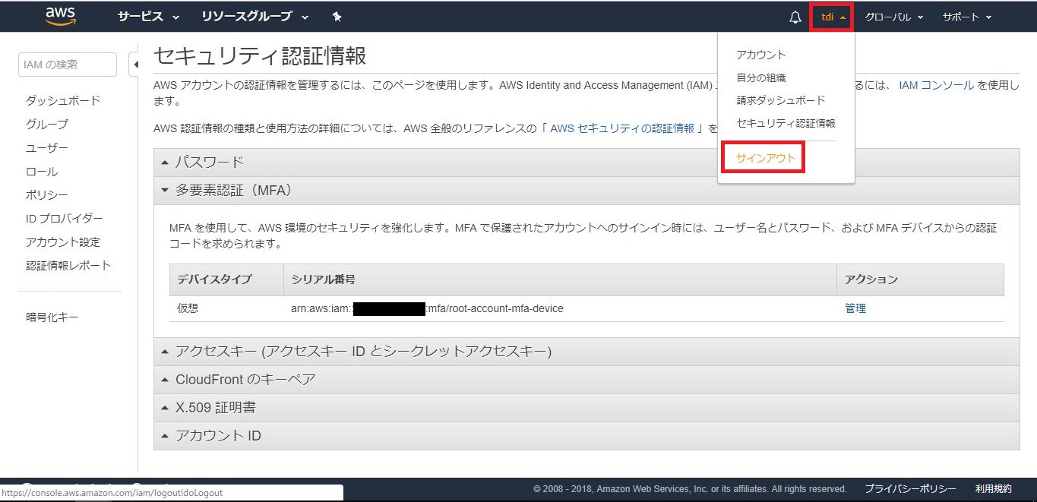Collapse the left sidebar with arrow handle
Viewport: 1037px width, 502px height.
[135, 65]
